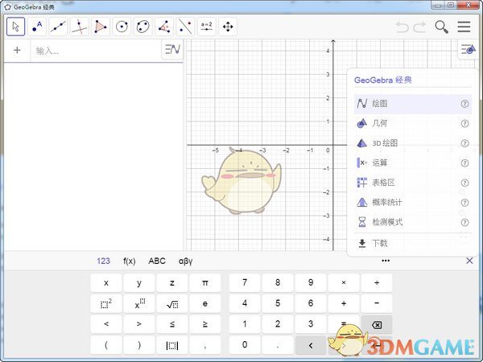This screenshot has width=483, height=362.
Task: Tap the plus + key
Action: coord(344,303)
